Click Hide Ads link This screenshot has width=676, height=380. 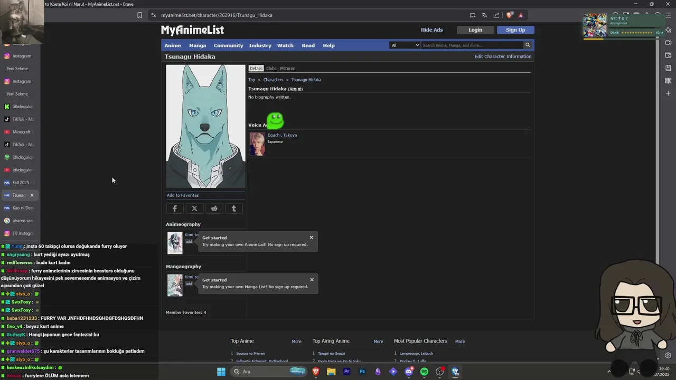click(431, 30)
